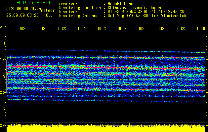Click the 0.7 frequency axis label

(x=3, y=109)
